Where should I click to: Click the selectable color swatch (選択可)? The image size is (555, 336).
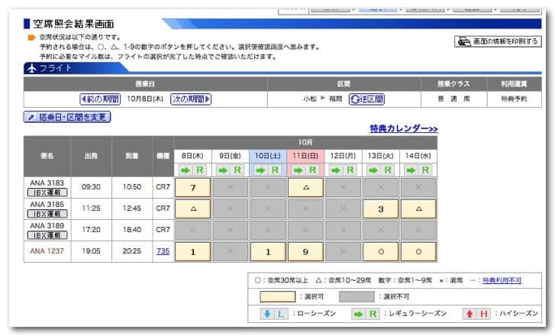(278, 297)
